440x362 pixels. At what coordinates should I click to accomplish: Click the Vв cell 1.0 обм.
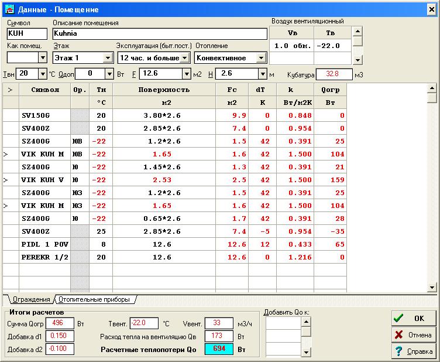(291, 46)
